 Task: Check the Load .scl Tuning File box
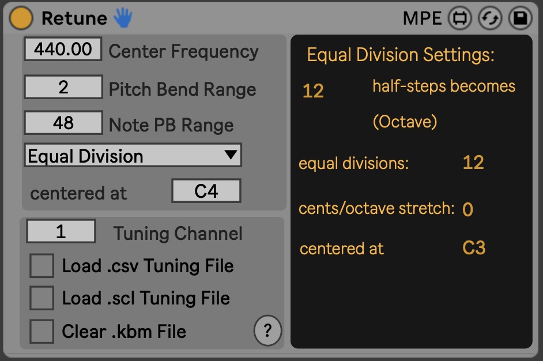click(42, 298)
